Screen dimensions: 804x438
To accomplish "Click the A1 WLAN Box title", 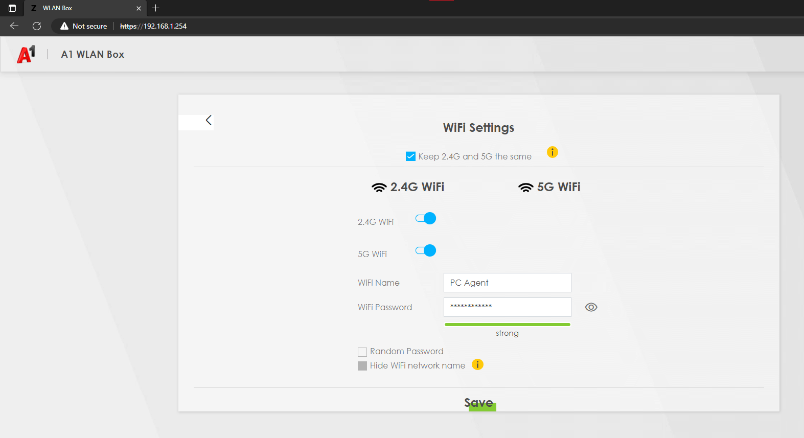I will [93, 54].
